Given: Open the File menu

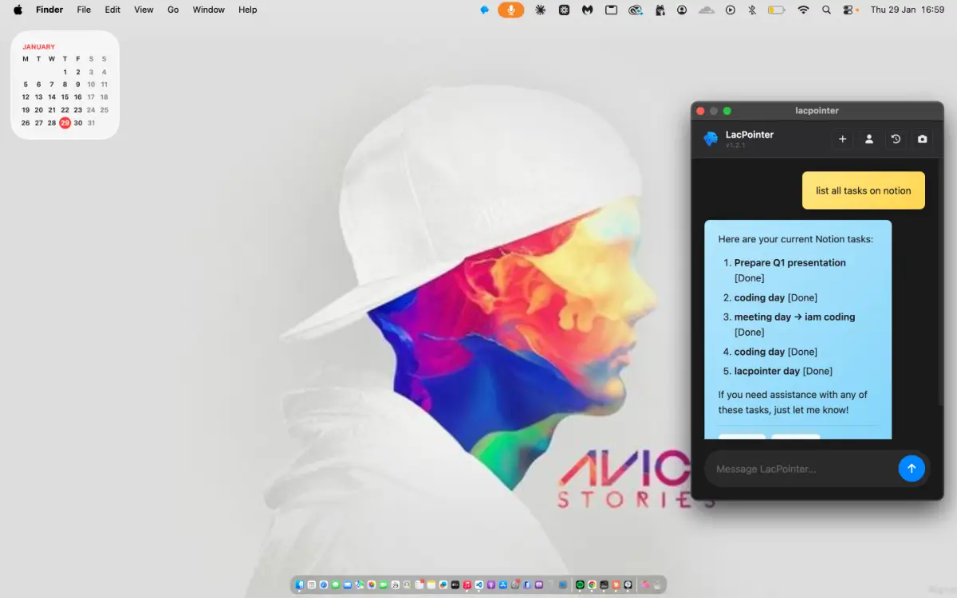Looking at the screenshot, I should click(x=84, y=10).
